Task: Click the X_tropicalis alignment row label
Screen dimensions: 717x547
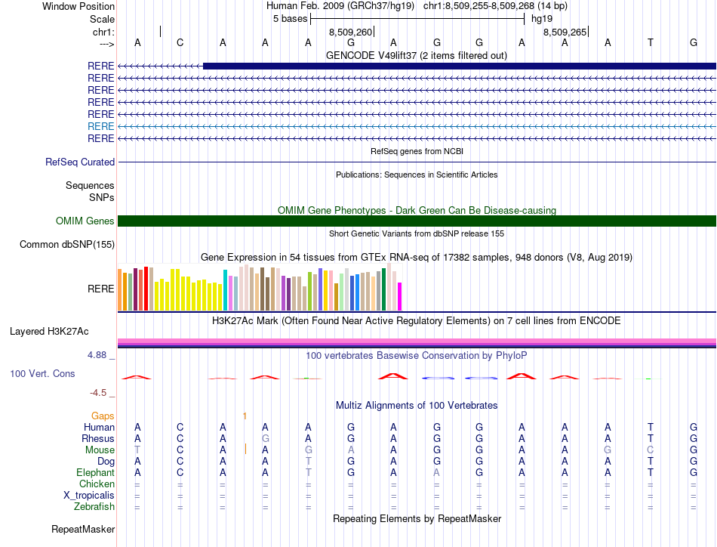Action: [x=89, y=496]
